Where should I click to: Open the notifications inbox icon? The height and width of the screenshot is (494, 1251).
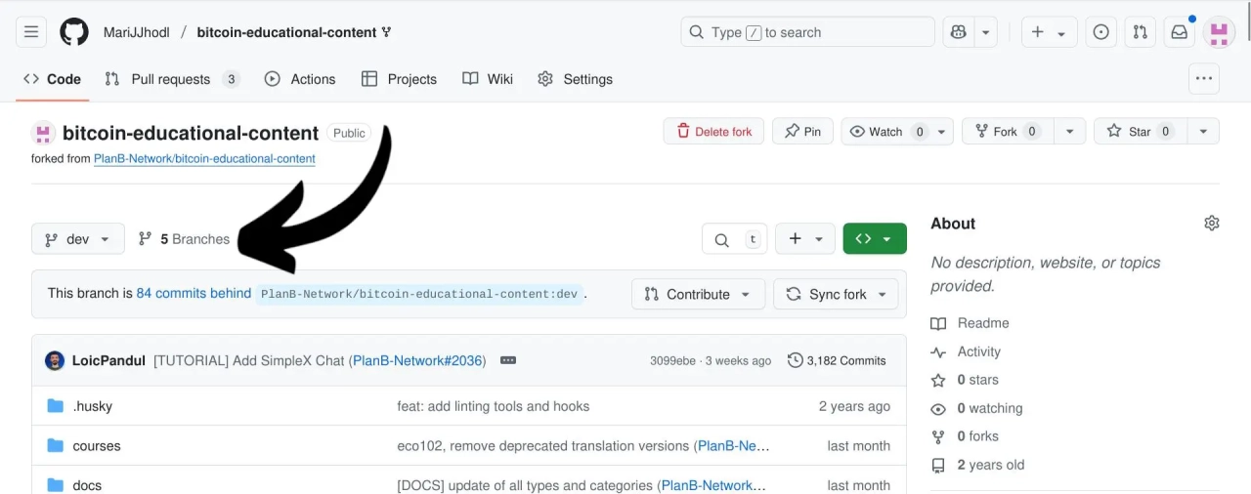click(x=1180, y=32)
